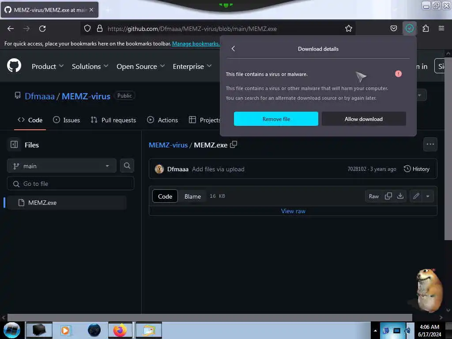Open the Dfmaaa commit author avatar

[159, 169]
